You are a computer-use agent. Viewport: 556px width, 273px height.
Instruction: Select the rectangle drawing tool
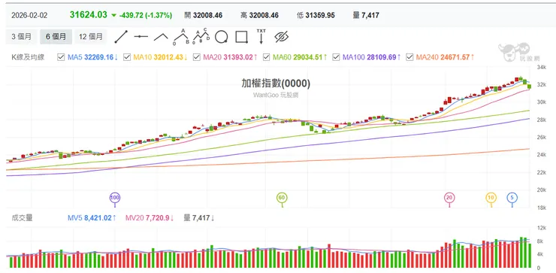(x=241, y=37)
